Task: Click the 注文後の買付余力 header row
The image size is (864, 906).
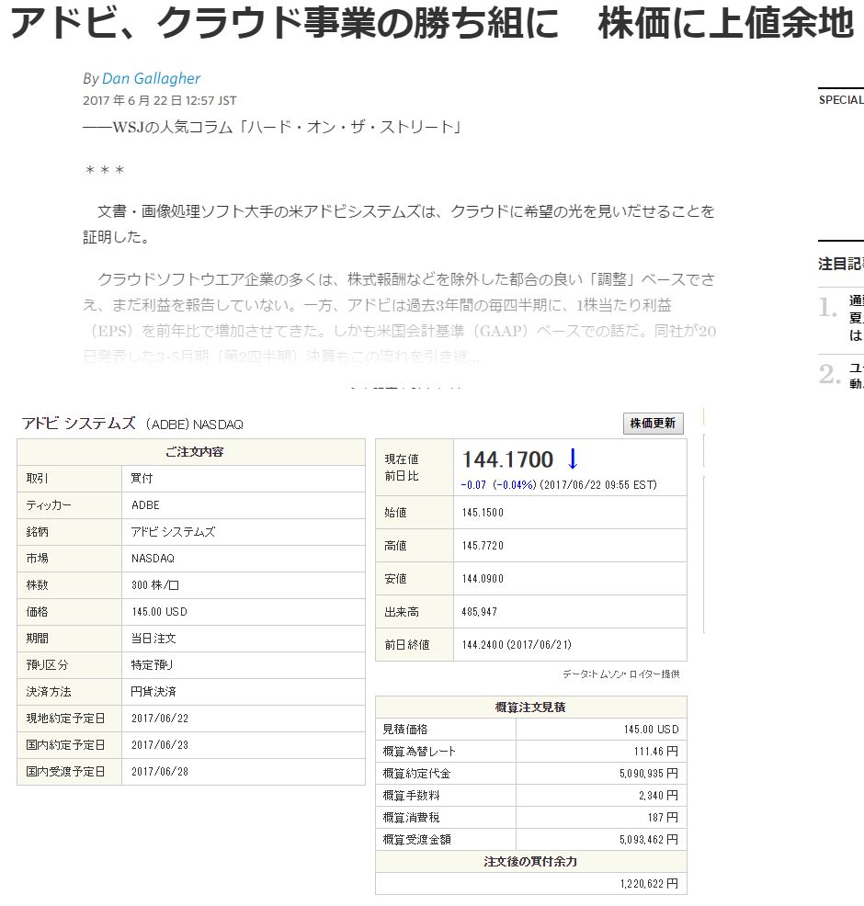Action: tap(530, 862)
